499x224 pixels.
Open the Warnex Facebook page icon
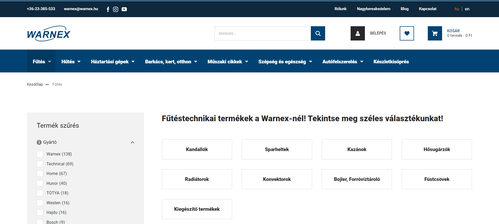(108, 9)
